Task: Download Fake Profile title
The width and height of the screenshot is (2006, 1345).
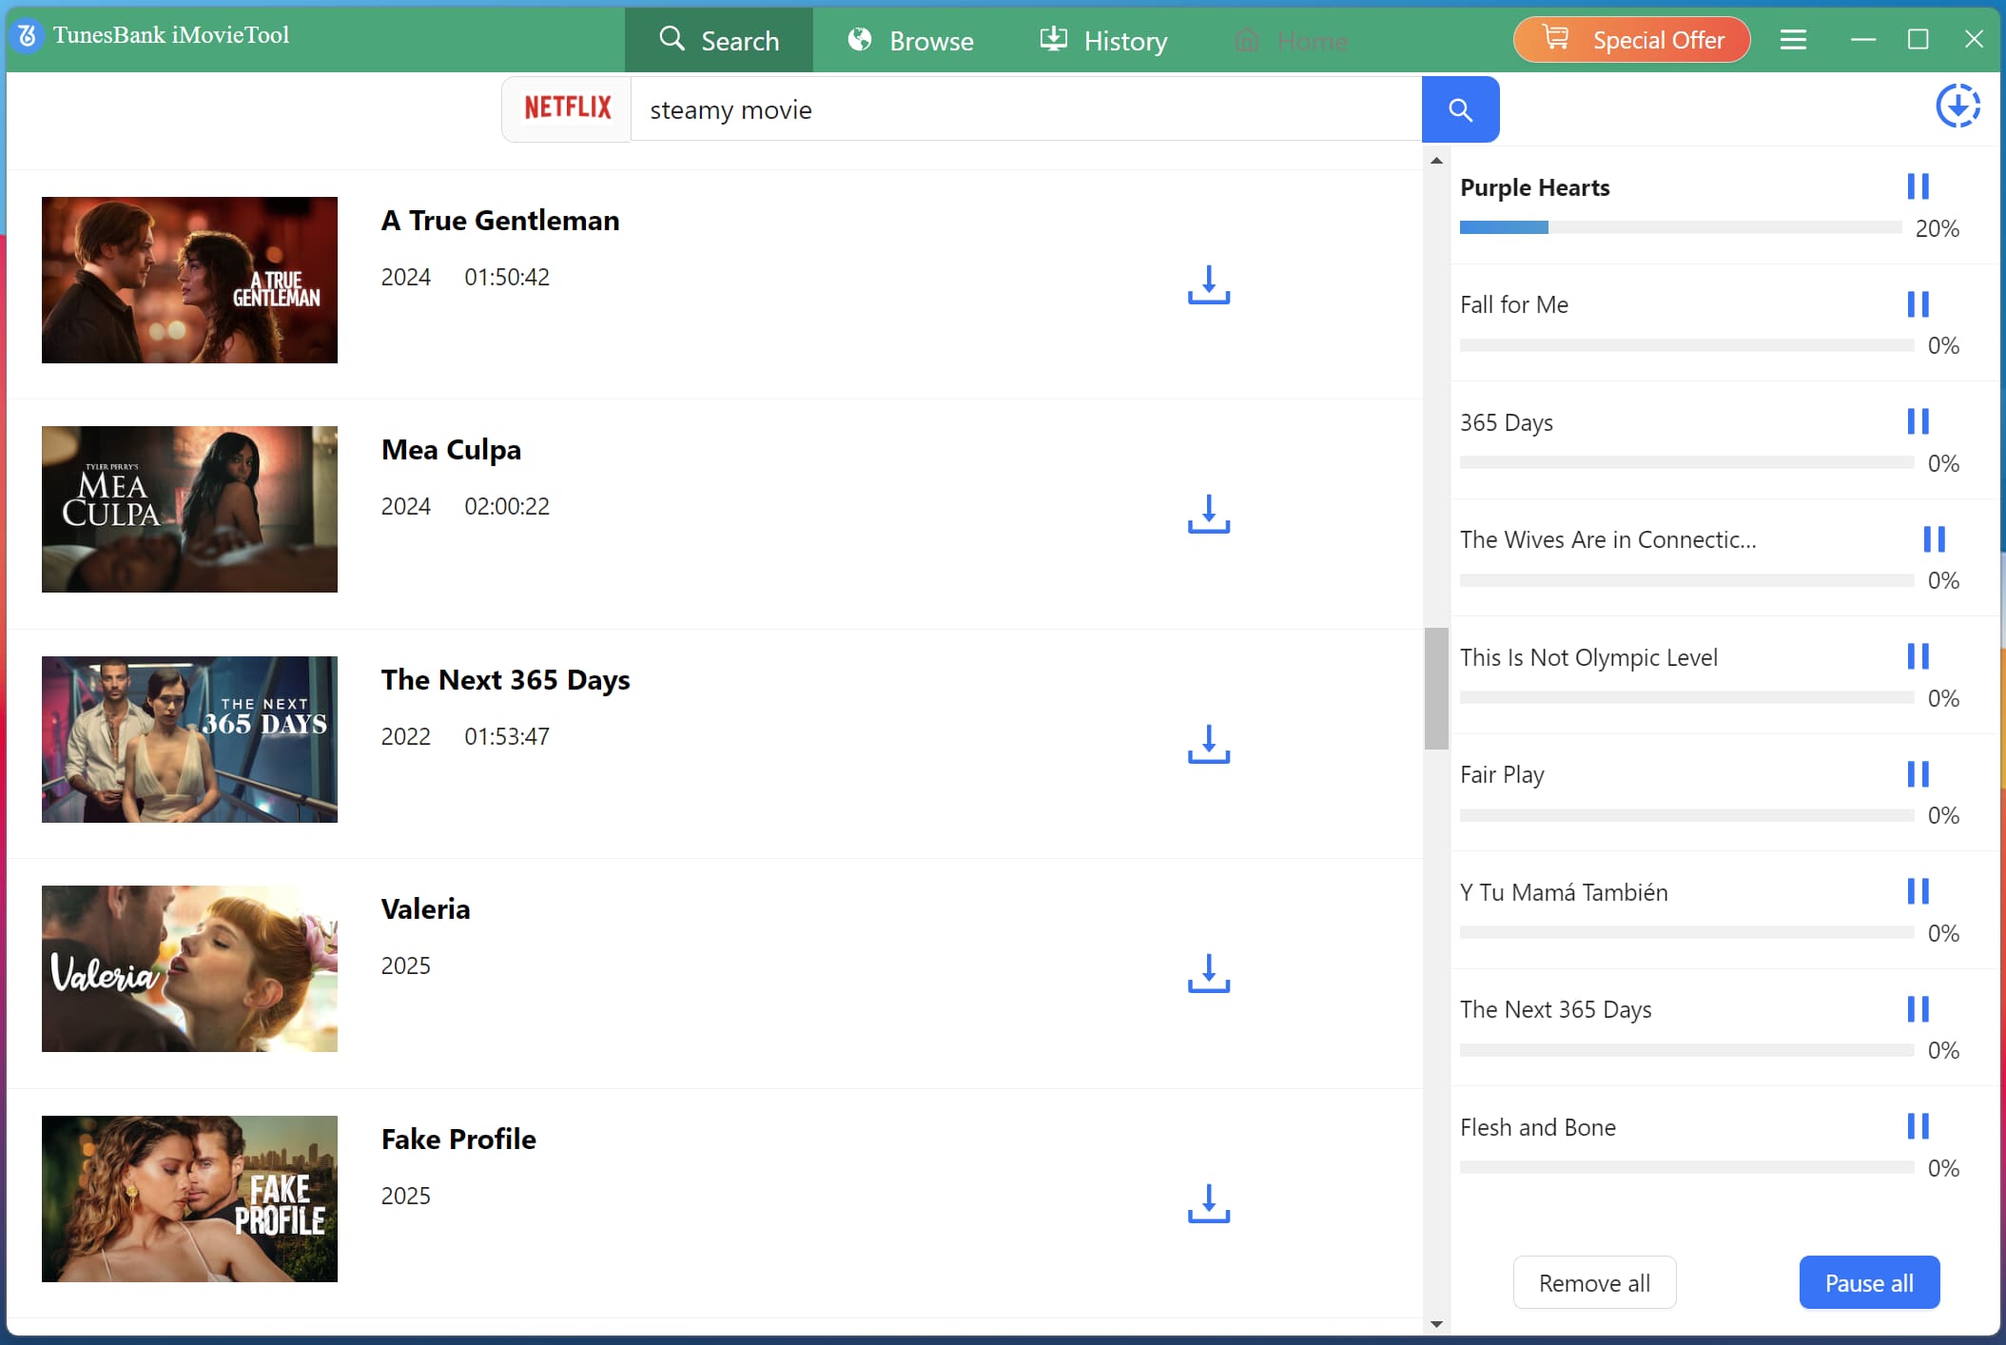Action: click(1208, 1203)
